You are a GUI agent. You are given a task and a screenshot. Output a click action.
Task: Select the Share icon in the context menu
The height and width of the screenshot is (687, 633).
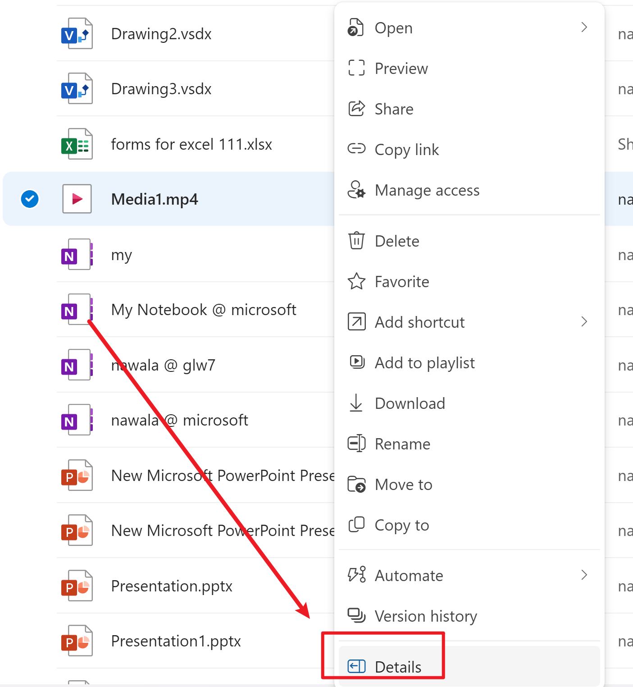pyautogui.click(x=356, y=109)
